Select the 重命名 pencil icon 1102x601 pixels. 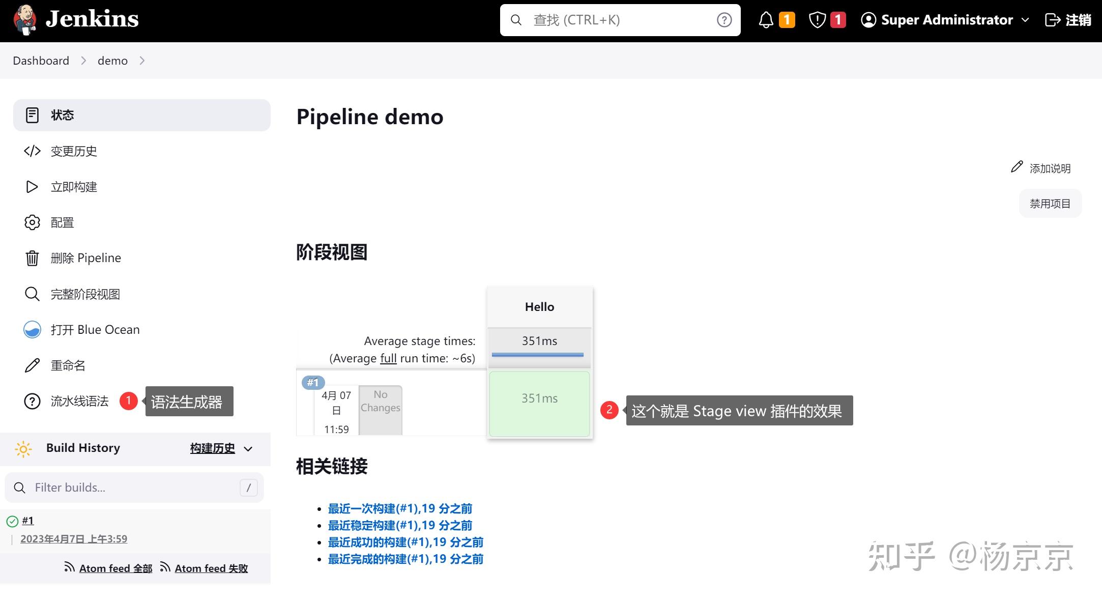32,365
